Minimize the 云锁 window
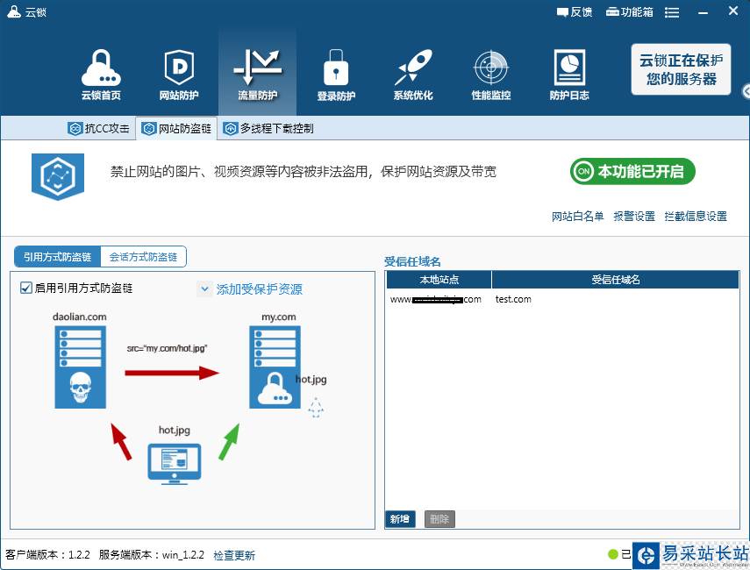Screen dimensions: 750x570 (703, 12)
